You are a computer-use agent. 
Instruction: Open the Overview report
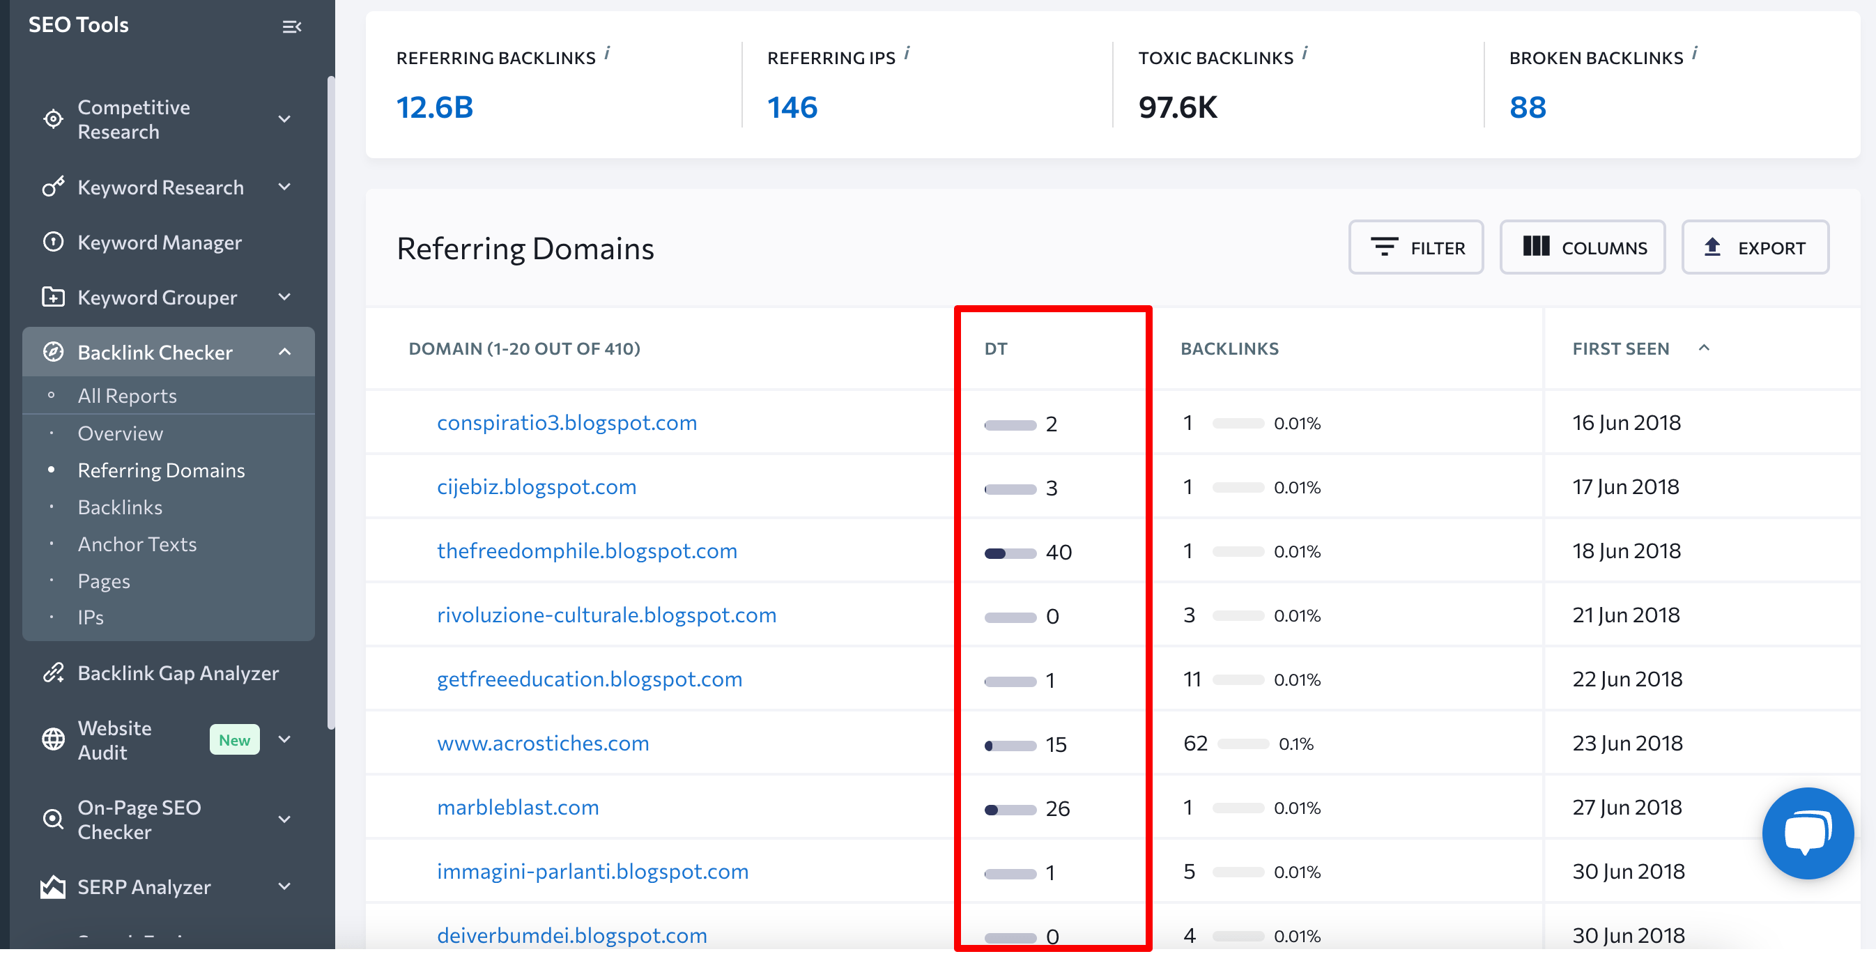point(120,433)
